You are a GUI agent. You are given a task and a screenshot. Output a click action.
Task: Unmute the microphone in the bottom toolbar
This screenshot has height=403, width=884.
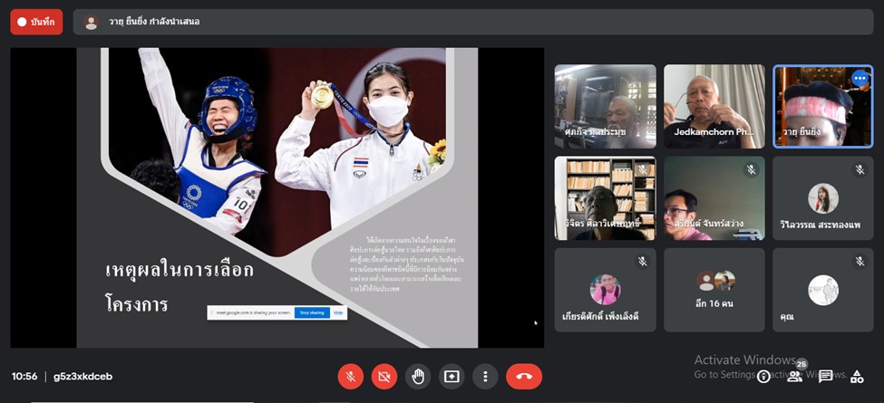[x=351, y=376]
